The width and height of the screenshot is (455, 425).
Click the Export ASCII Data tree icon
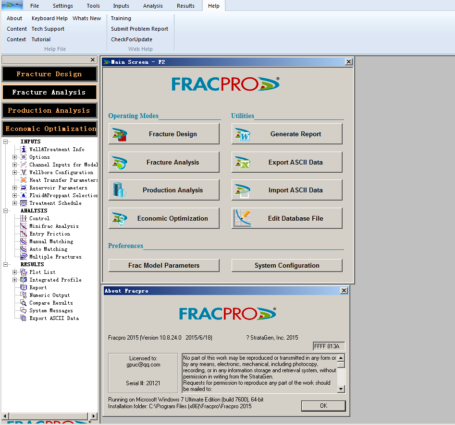point(24,318)
